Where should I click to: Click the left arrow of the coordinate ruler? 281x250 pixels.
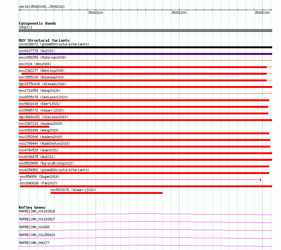coord(20,10)
